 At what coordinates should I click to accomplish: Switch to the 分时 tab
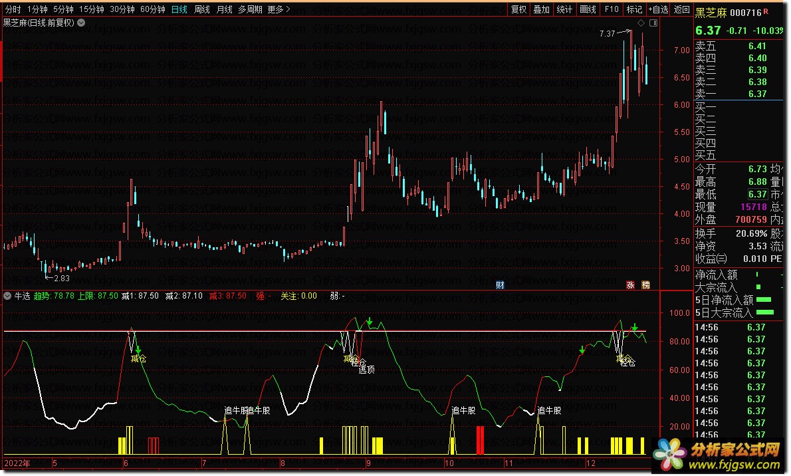pos(13,9)
